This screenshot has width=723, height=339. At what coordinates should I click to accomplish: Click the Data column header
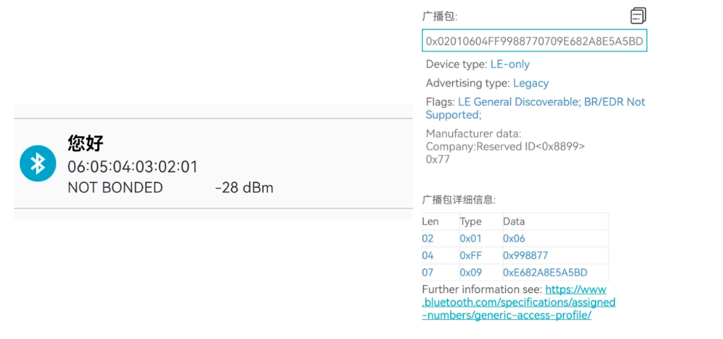514,221
